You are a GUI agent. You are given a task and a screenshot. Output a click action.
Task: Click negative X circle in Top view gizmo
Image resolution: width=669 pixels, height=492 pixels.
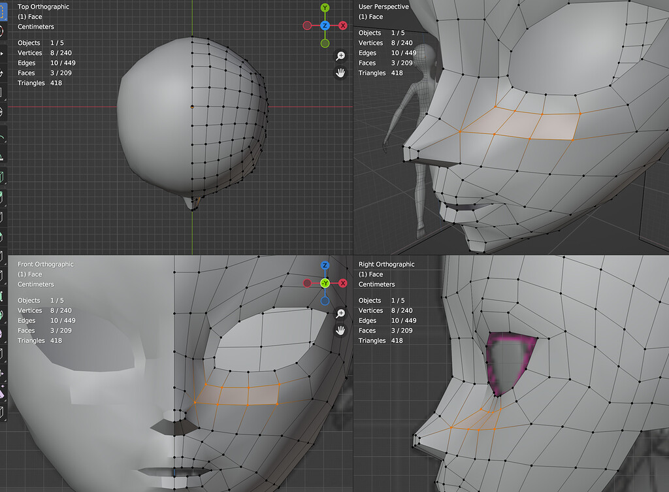[307, 25]
